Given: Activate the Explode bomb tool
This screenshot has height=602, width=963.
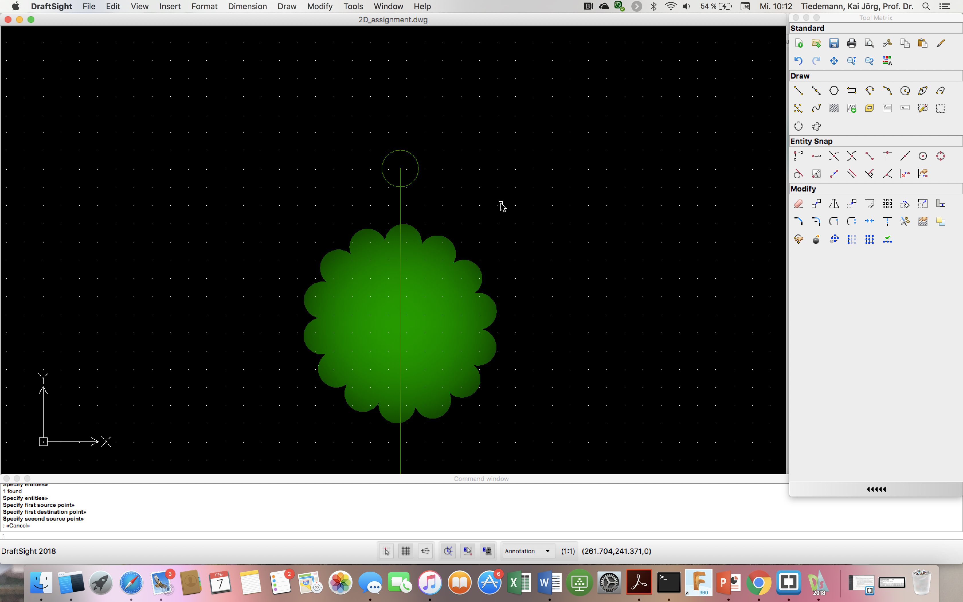Looking at the screenshot, I should click(816, 239).
